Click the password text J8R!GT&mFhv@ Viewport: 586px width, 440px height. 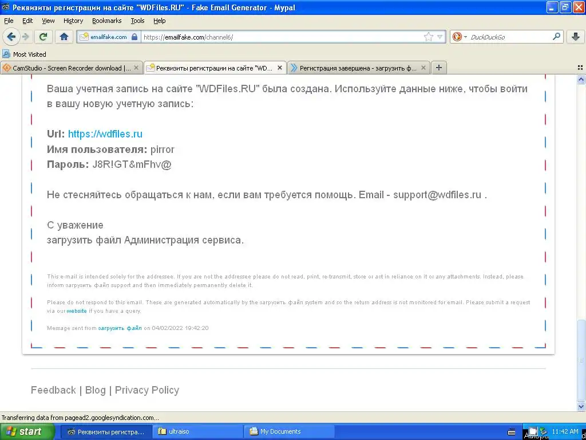[x=132, y=164]
